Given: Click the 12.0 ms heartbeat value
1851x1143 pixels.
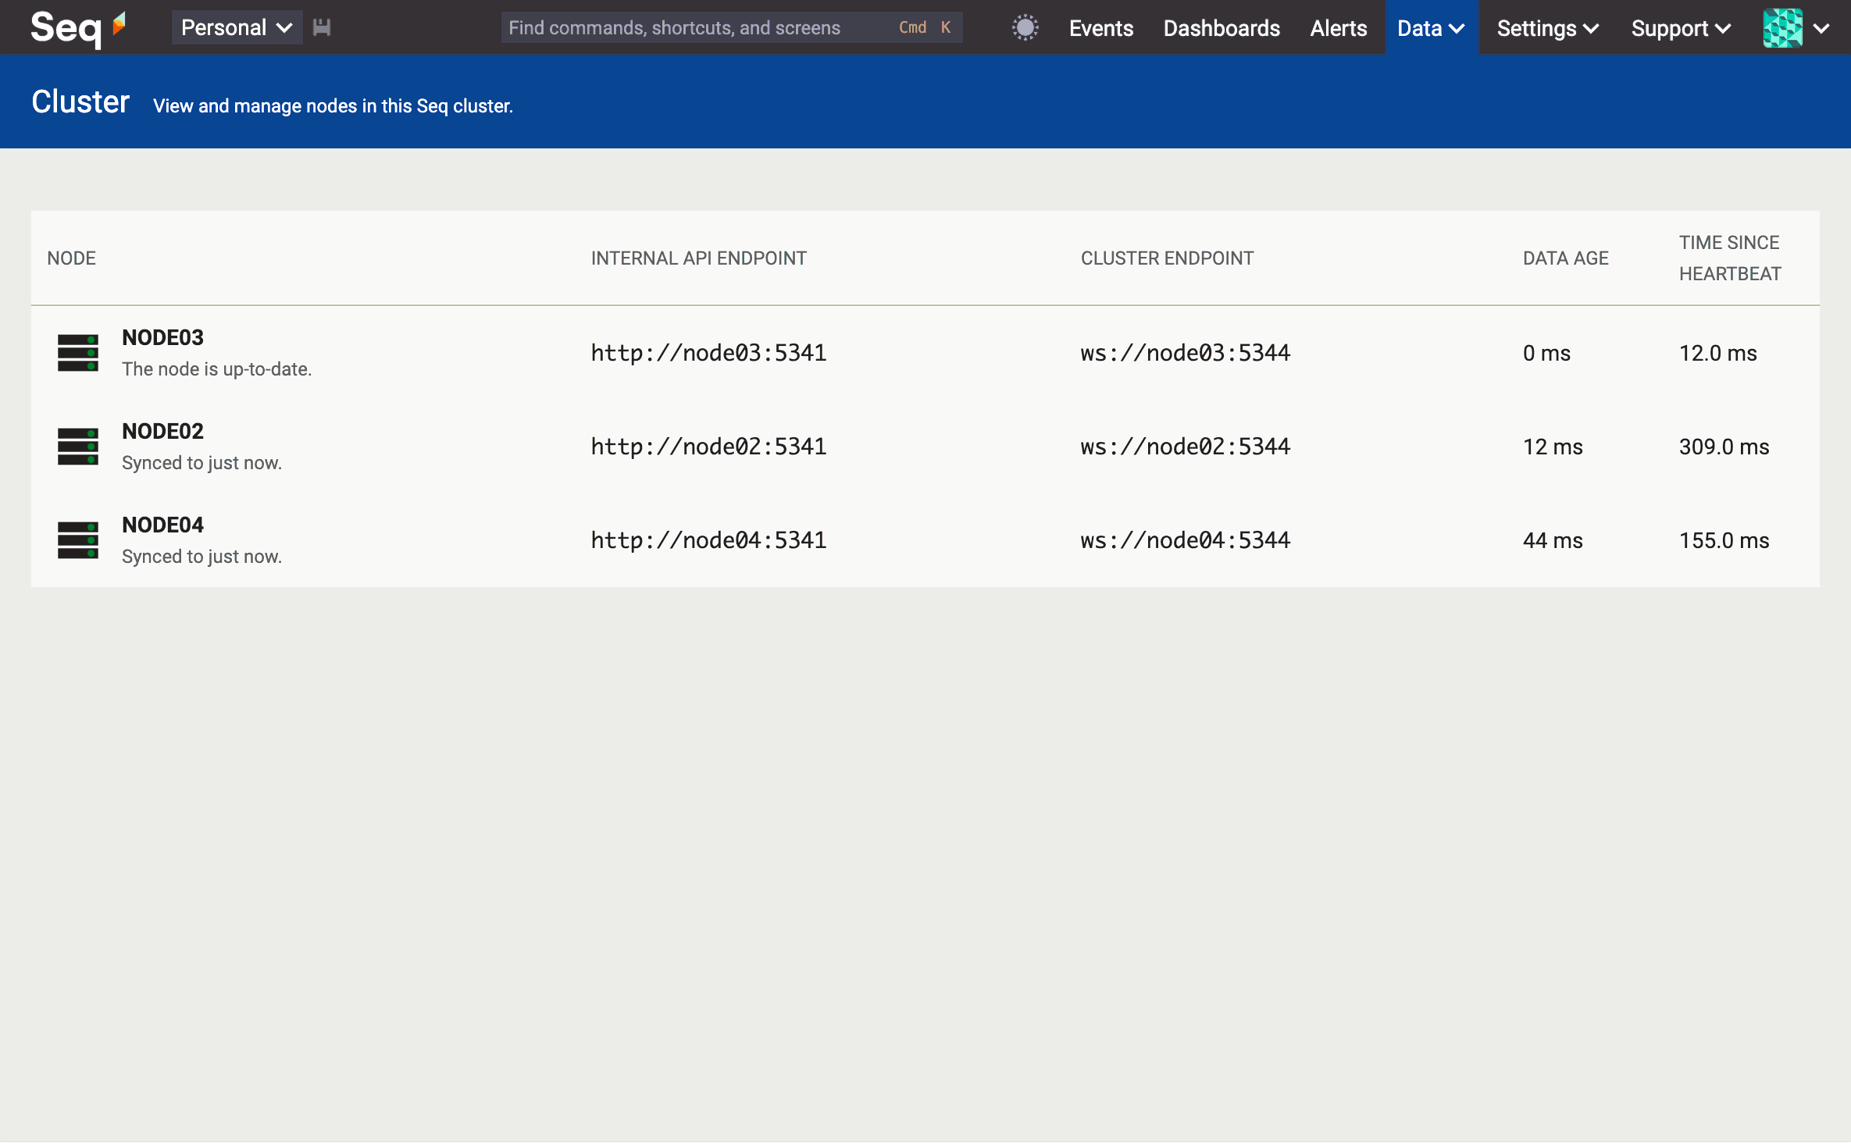Looking at the screenshot, I should (x=1718, y=353).
